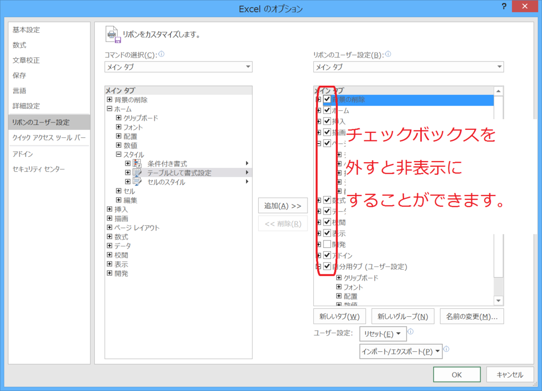Open the セルのスタイル submenu arrow
Screen dimensions: 542x391
click(x=247, y=181)
